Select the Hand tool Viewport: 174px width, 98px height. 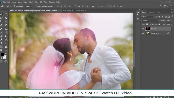click(x=6, y=47)
